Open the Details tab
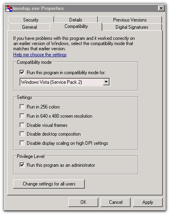Image resolution: width=170 pixels, height=215 pixels. (x=76, y=20)
